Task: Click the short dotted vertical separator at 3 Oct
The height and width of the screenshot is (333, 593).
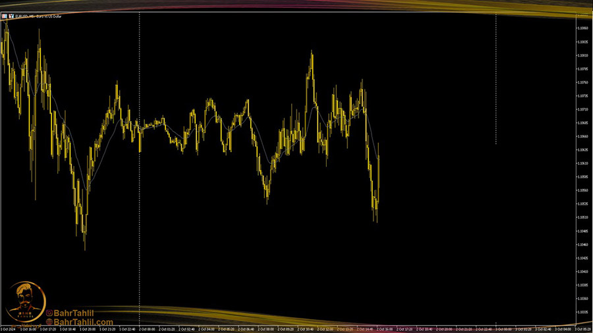Action: click(x=496, y=79)
